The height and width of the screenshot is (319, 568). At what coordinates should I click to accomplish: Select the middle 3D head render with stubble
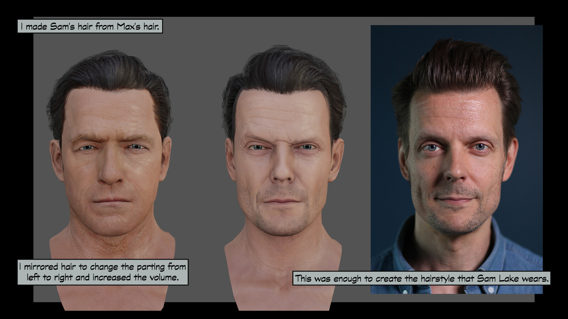(283, 178)
